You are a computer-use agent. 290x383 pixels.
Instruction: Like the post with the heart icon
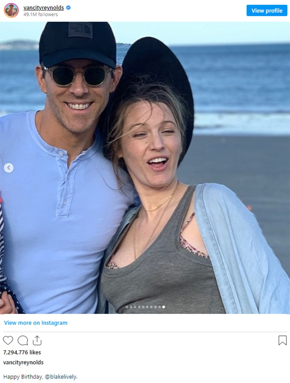pos(8,340)
